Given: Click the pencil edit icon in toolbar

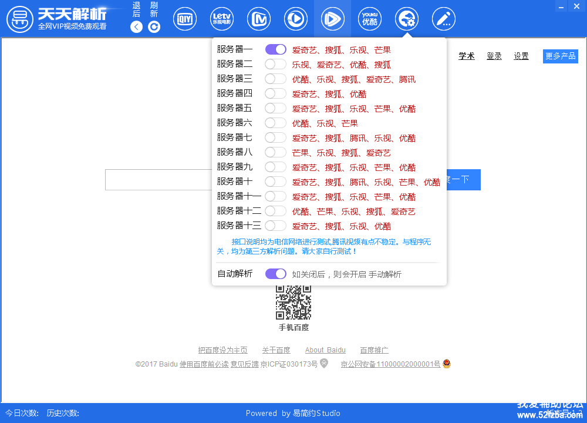Looking at the screenshot, I should tap(444, 19).
